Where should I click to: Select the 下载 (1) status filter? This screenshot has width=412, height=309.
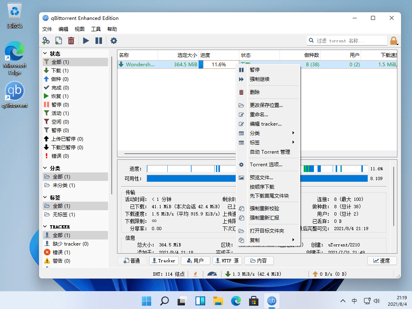coord(76,70)
